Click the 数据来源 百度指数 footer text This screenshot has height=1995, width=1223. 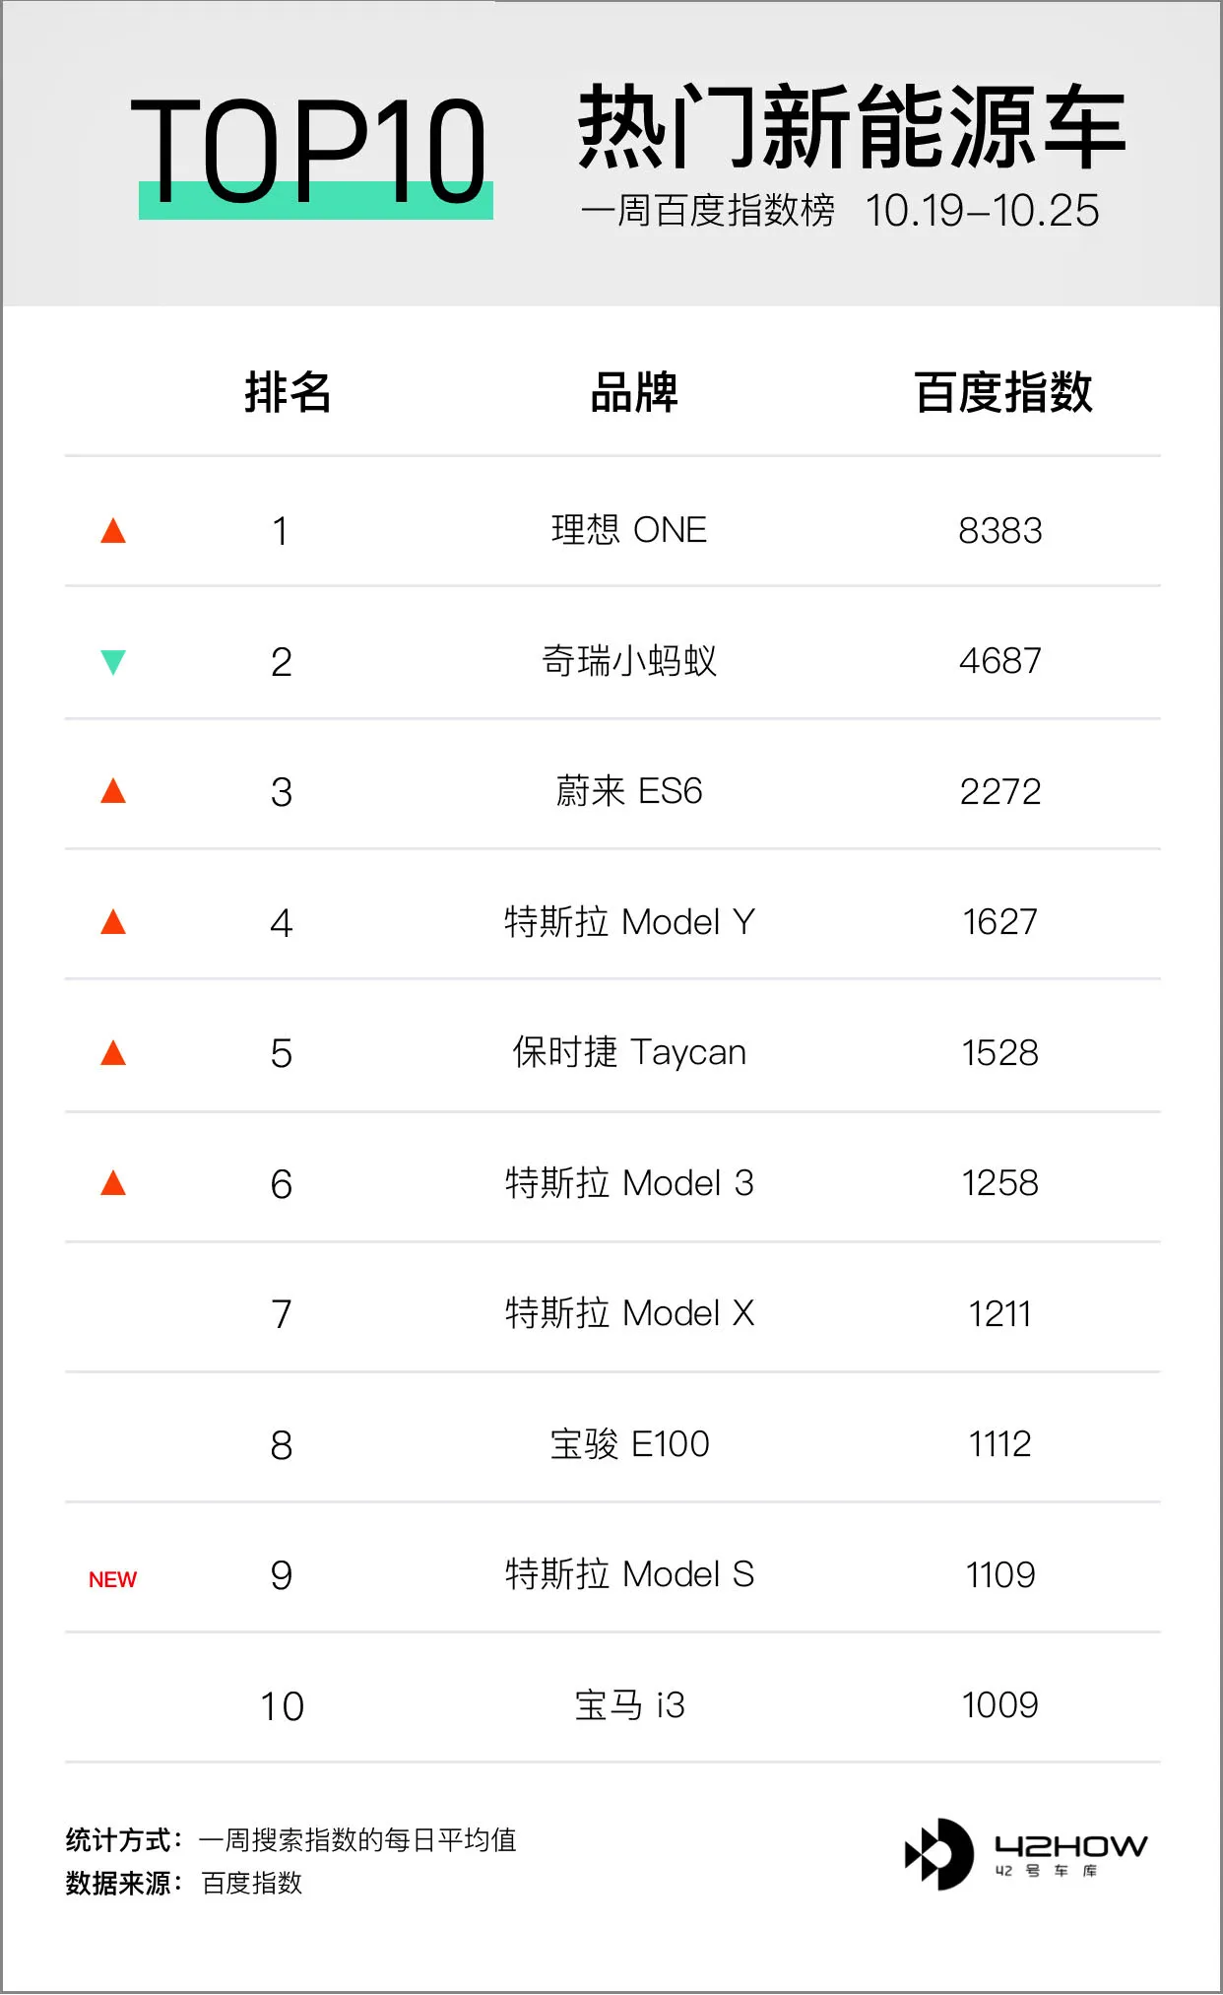183,1883
